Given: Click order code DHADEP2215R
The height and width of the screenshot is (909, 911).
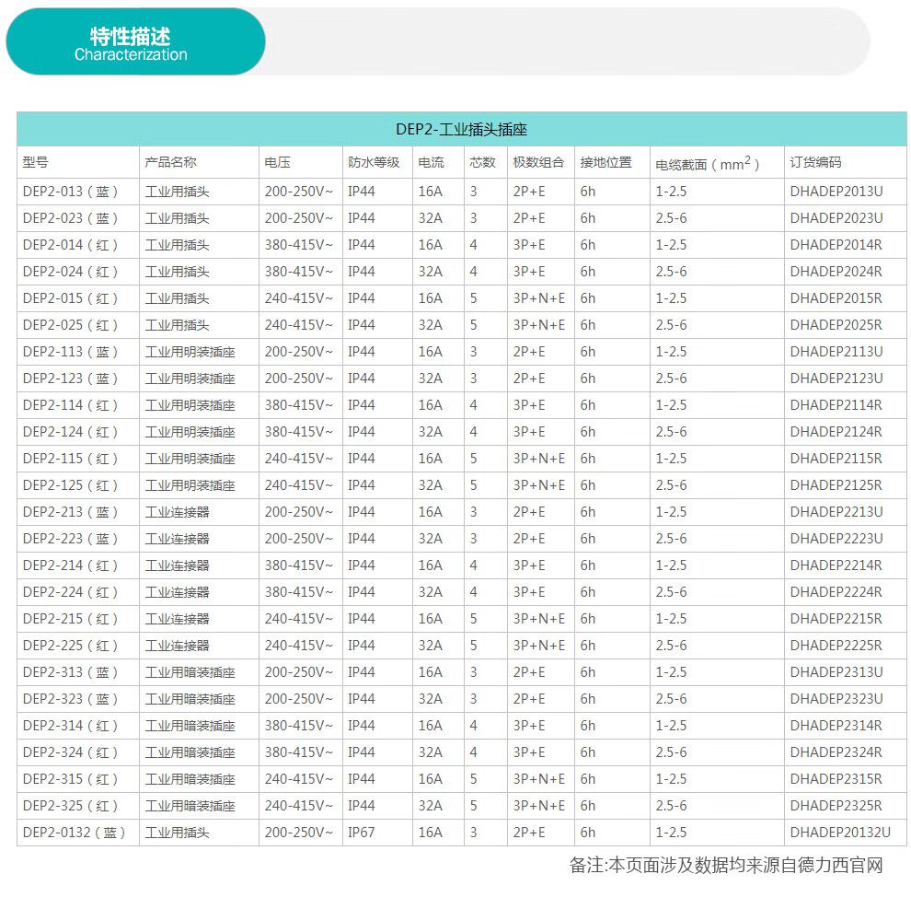Looking at the screenshot, I should [836, 620].
